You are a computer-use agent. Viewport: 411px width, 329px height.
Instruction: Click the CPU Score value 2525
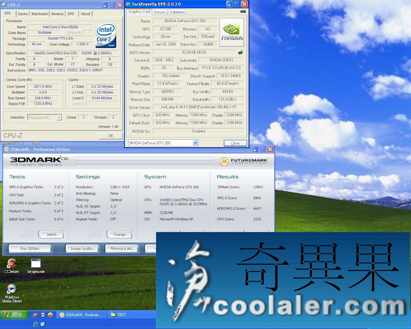tap(257, 219)
